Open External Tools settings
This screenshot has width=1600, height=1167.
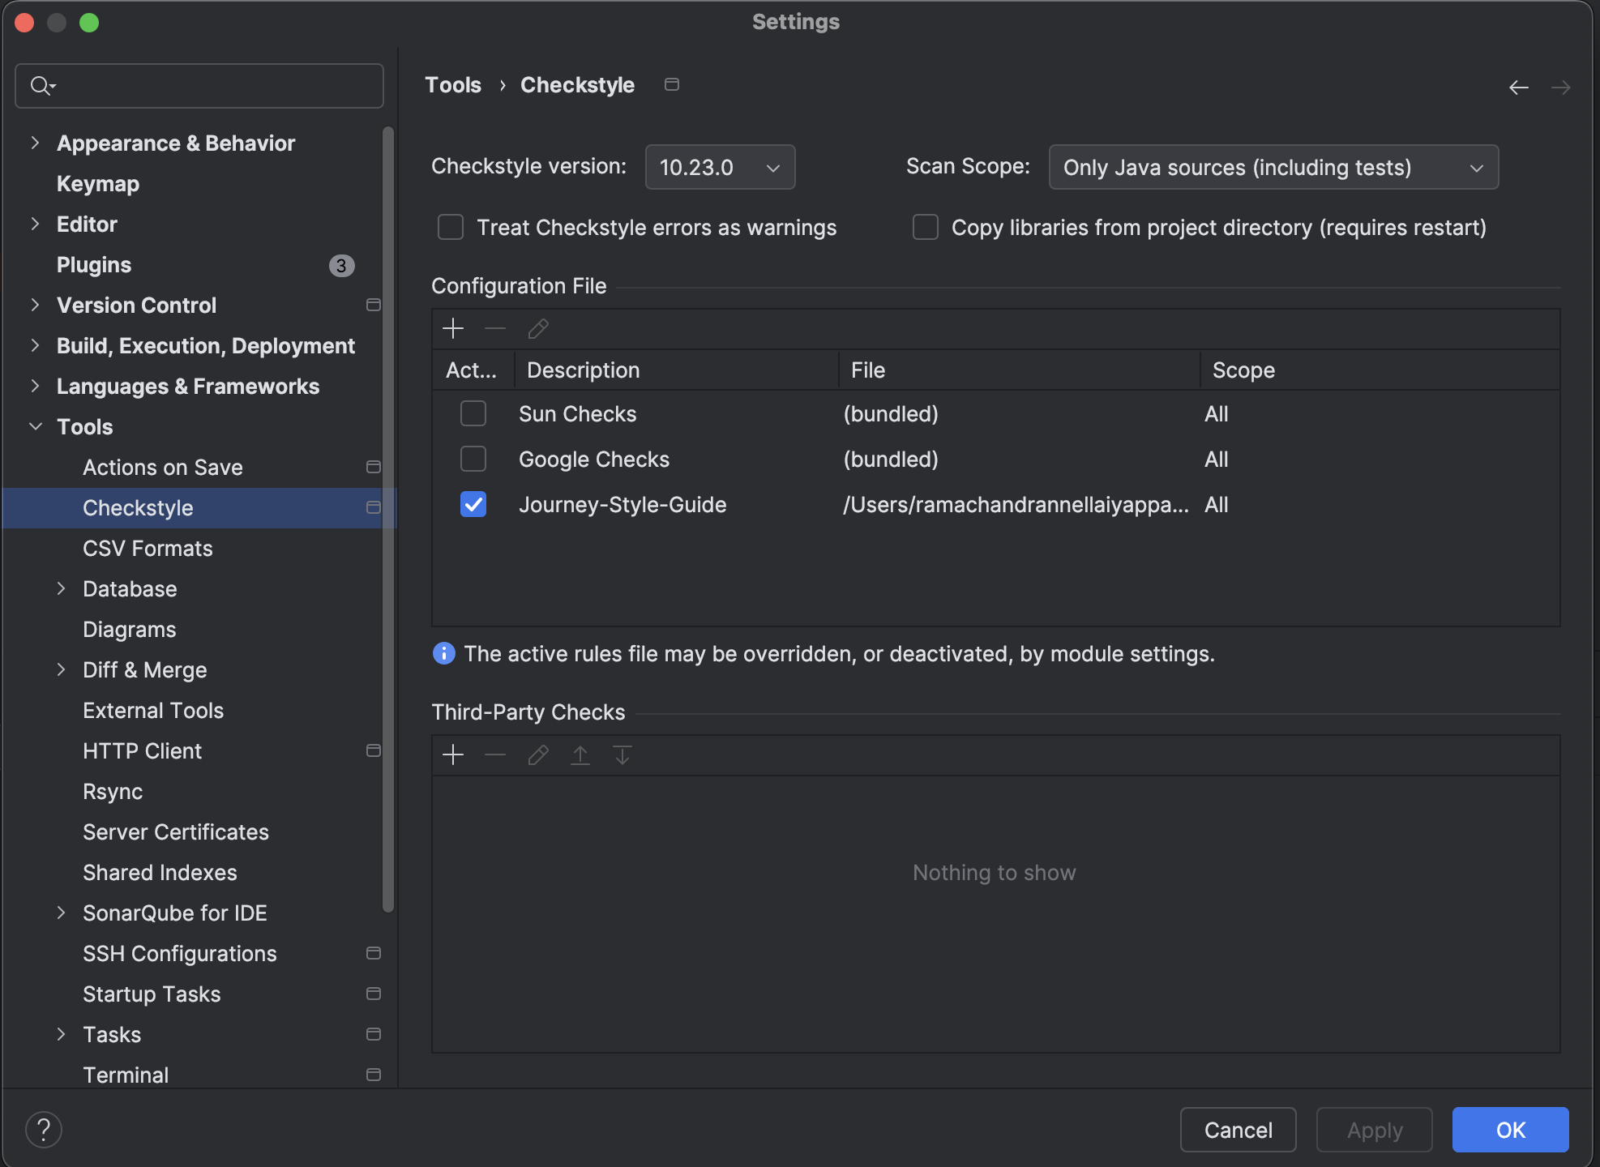point(153,711)
